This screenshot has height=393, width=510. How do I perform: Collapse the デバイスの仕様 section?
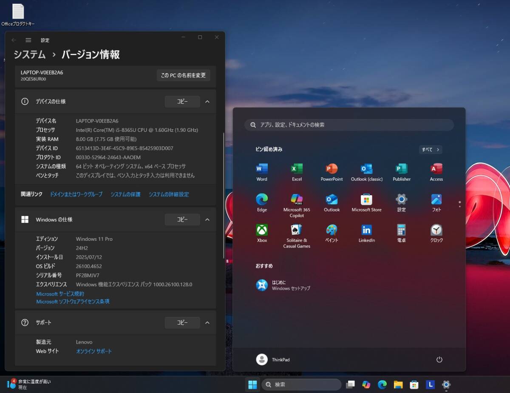207,102
